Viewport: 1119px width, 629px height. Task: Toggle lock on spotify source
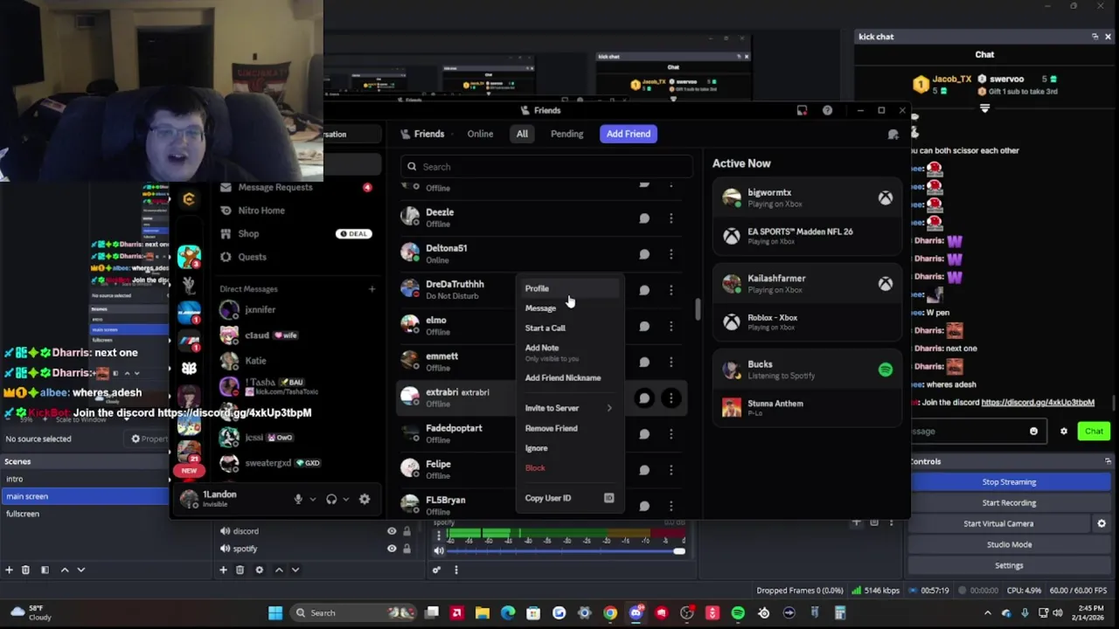[407, 549]
